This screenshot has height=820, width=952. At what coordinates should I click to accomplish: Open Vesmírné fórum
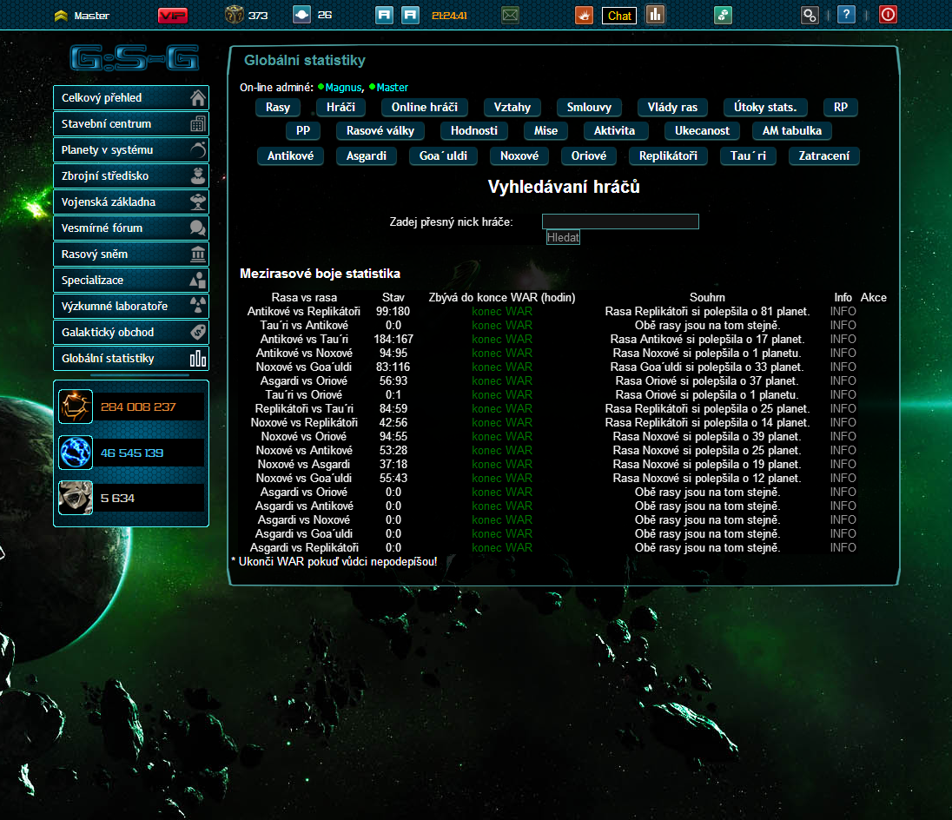tap(131, 228)
